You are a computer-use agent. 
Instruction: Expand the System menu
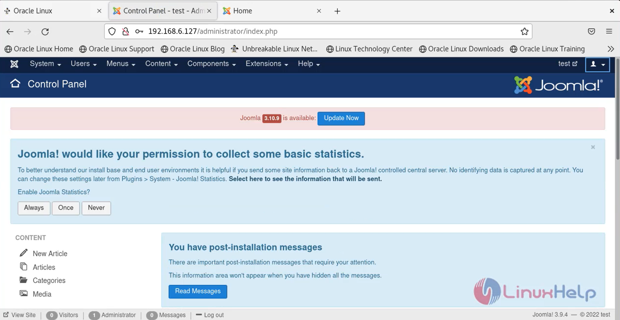[x=45, y=64]
